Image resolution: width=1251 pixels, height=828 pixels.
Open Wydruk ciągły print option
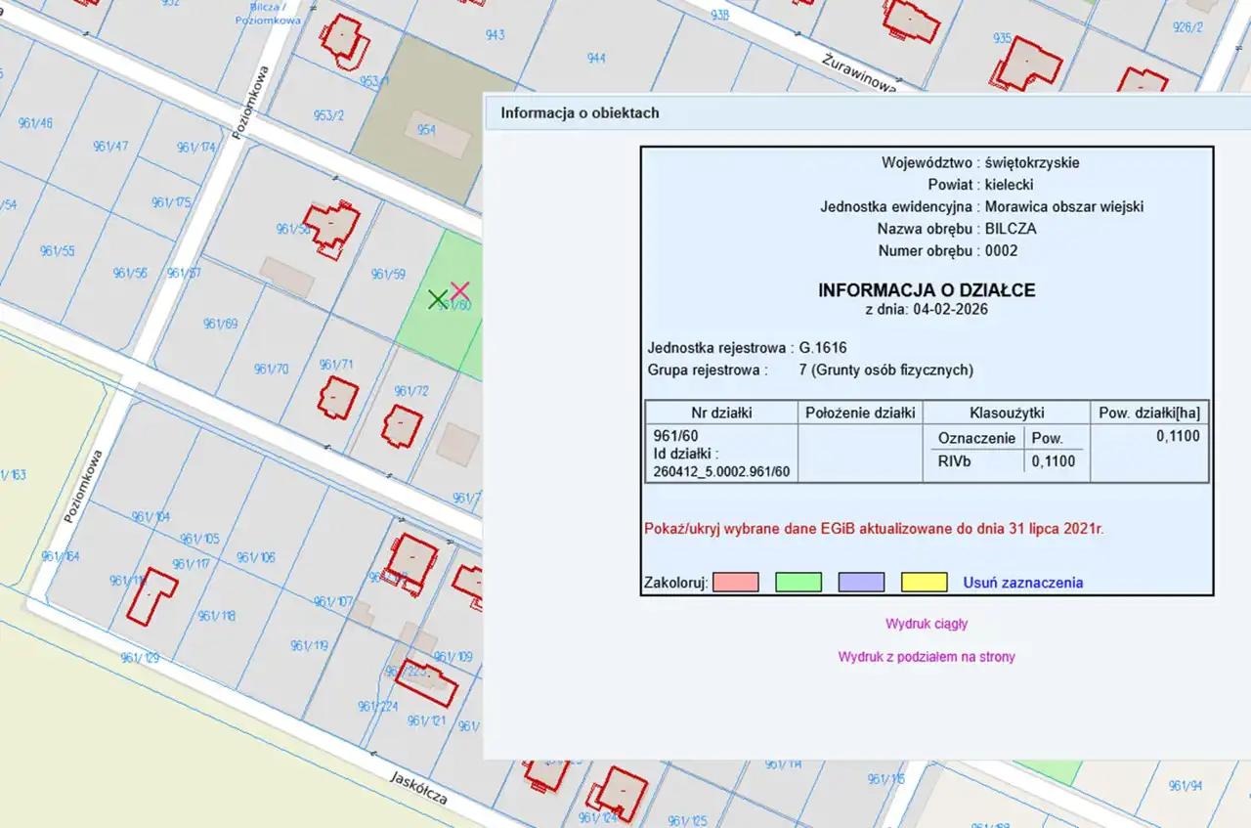[x=927, y=624]
